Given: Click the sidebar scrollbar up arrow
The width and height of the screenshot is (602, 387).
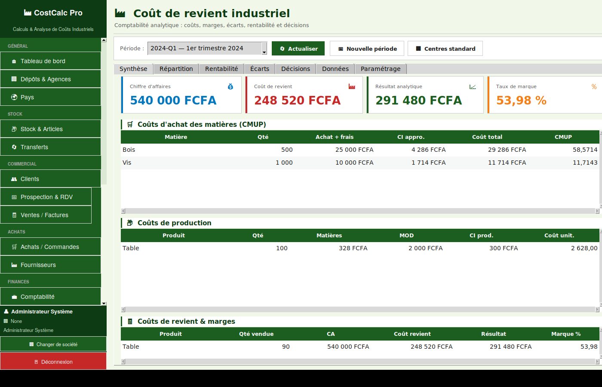Looking at the screenshot, I should click(104, 40).
